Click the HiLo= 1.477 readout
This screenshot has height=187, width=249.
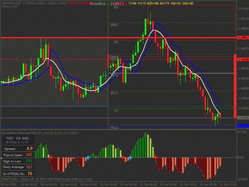point(10,6)
